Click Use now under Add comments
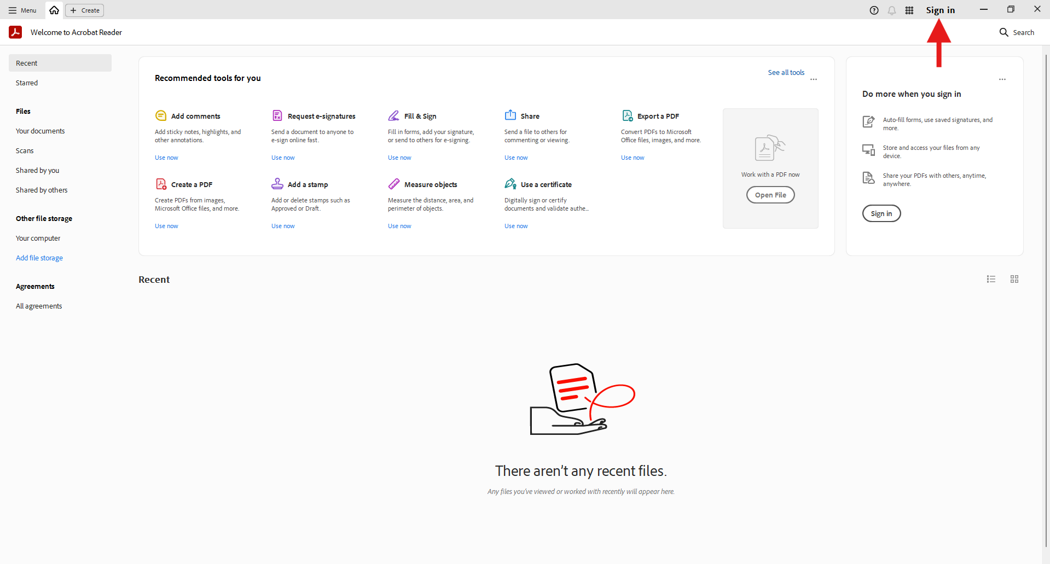 click(166, 158)
